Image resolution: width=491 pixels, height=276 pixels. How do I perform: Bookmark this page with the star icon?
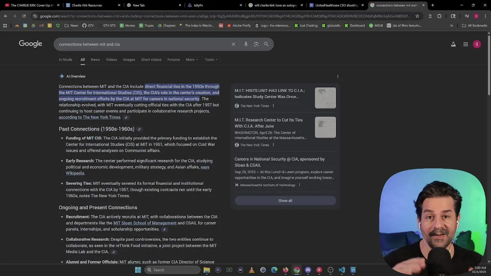point(417,16)
